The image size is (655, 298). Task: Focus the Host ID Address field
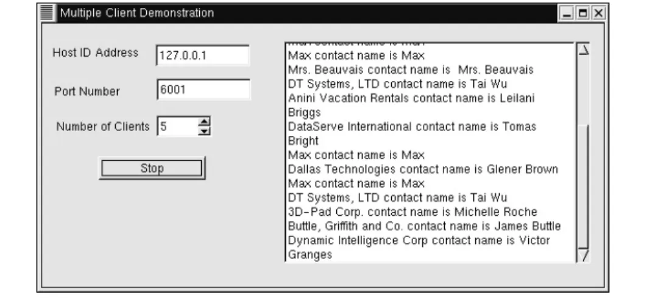[203, 55]
